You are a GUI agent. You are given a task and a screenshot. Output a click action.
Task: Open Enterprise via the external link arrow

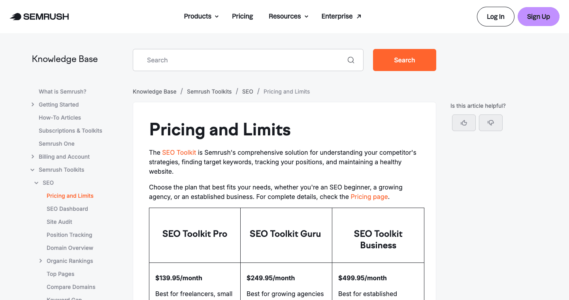point(358,15)
